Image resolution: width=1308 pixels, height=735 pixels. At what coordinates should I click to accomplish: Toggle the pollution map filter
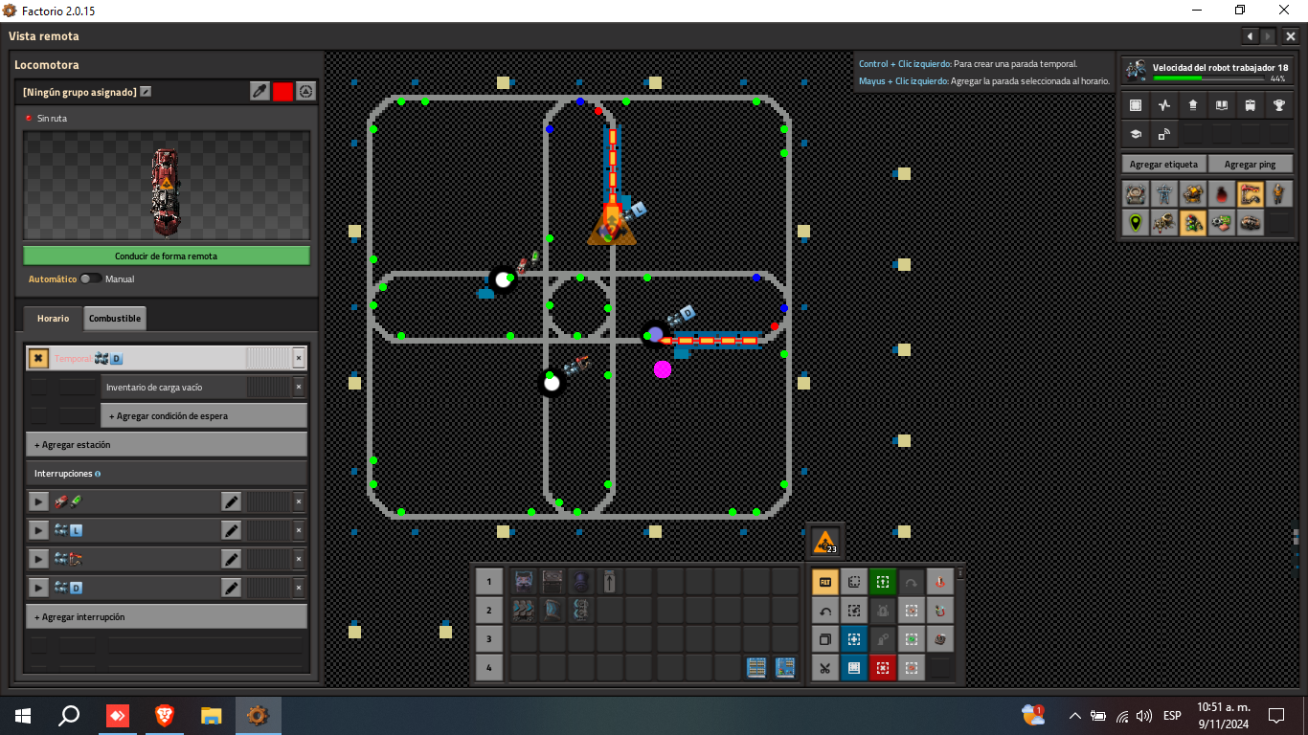click(x=1222, y=195)
